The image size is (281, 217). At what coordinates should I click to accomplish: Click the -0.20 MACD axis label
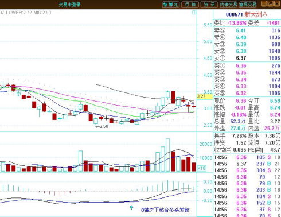pyautogui.click(x=207, y=200)
